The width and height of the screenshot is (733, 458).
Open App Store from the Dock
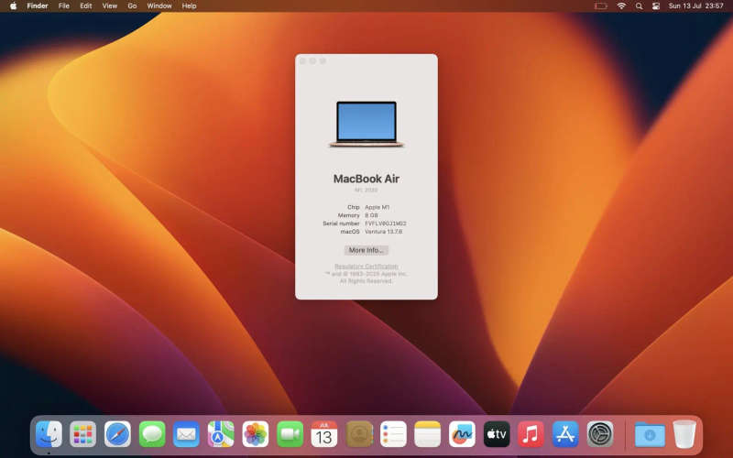(x=565, y=434)
